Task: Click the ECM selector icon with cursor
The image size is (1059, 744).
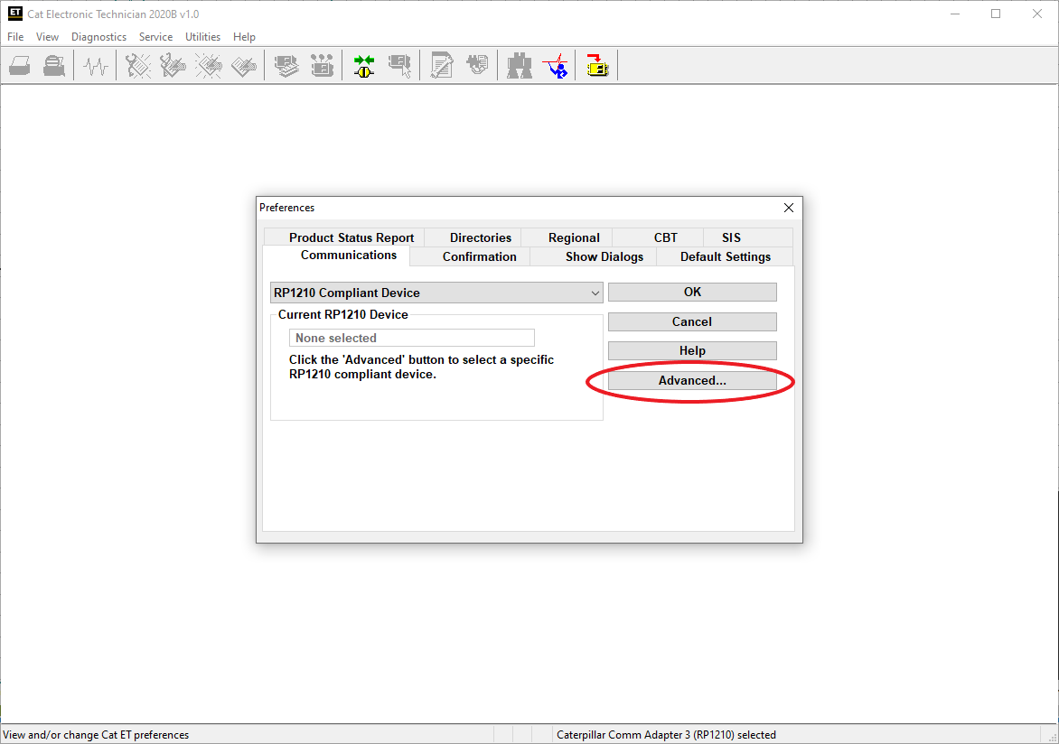Action: (x=399, y=66)
